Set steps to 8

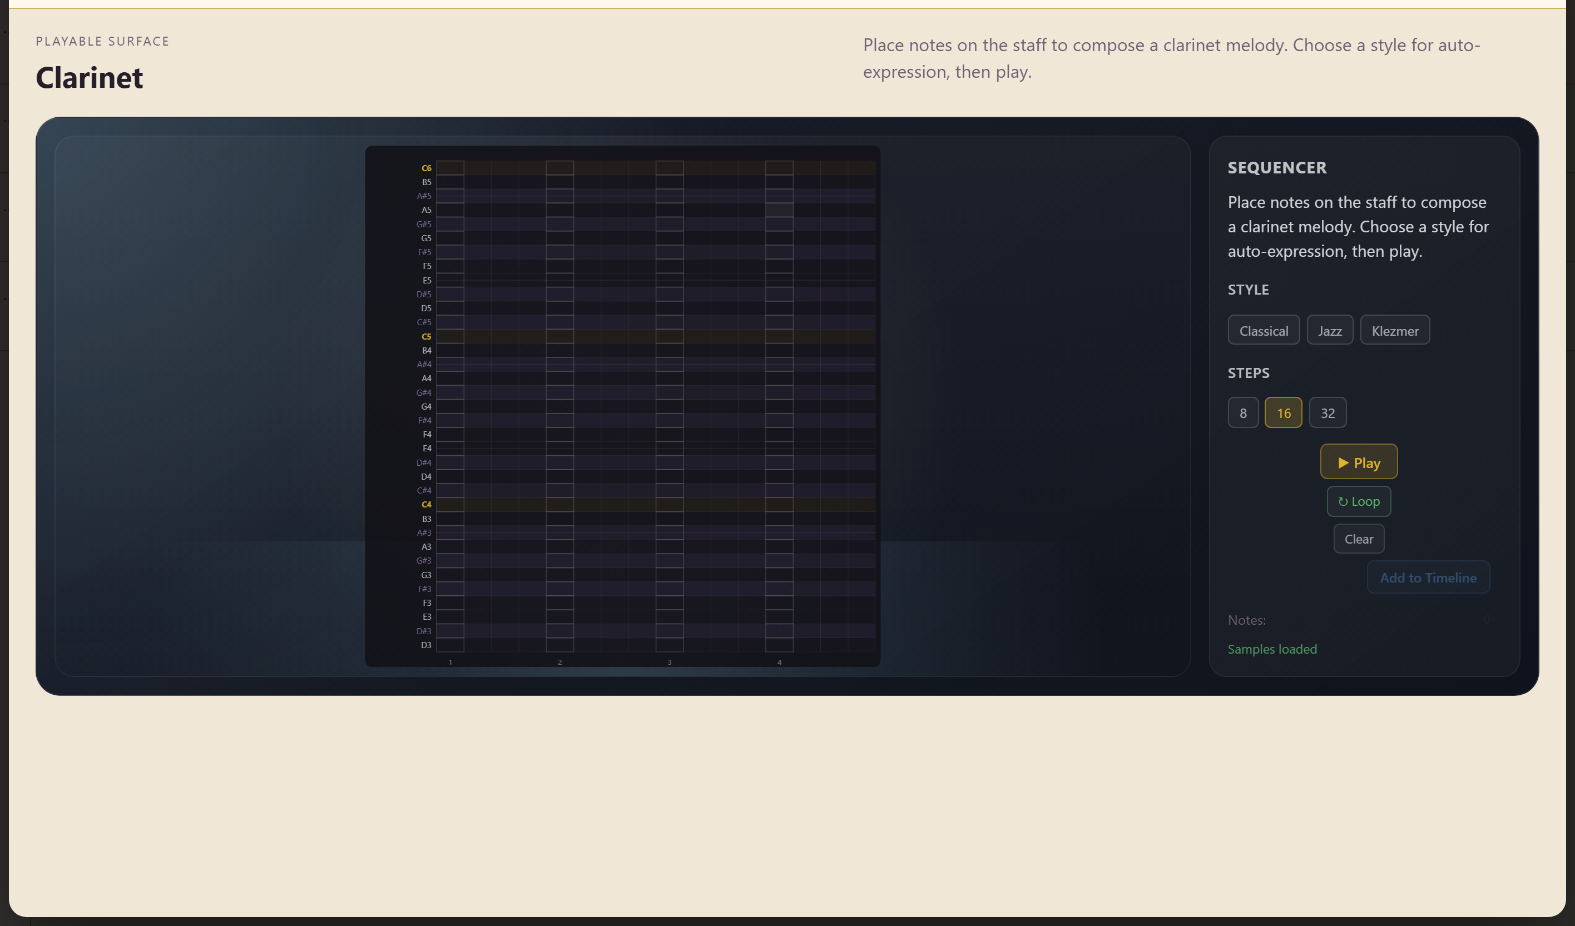point(1243,412)
